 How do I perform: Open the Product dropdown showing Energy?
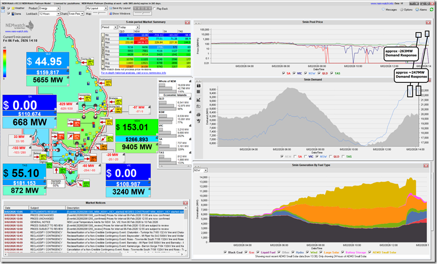(49, 8)
